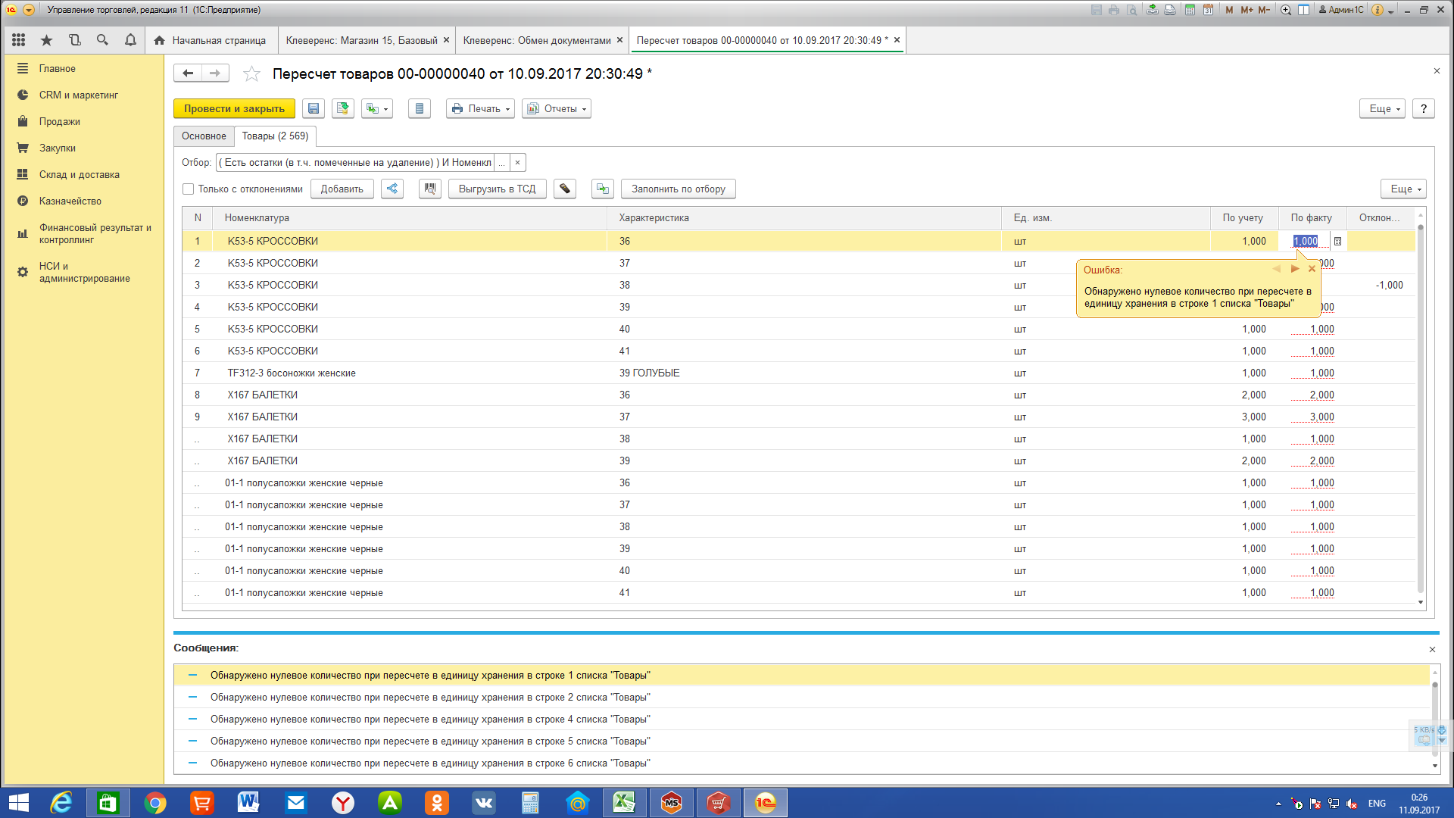Open the Продажи section
Image resolution: width=1454 pixels, height=818 pixels.
60,122
